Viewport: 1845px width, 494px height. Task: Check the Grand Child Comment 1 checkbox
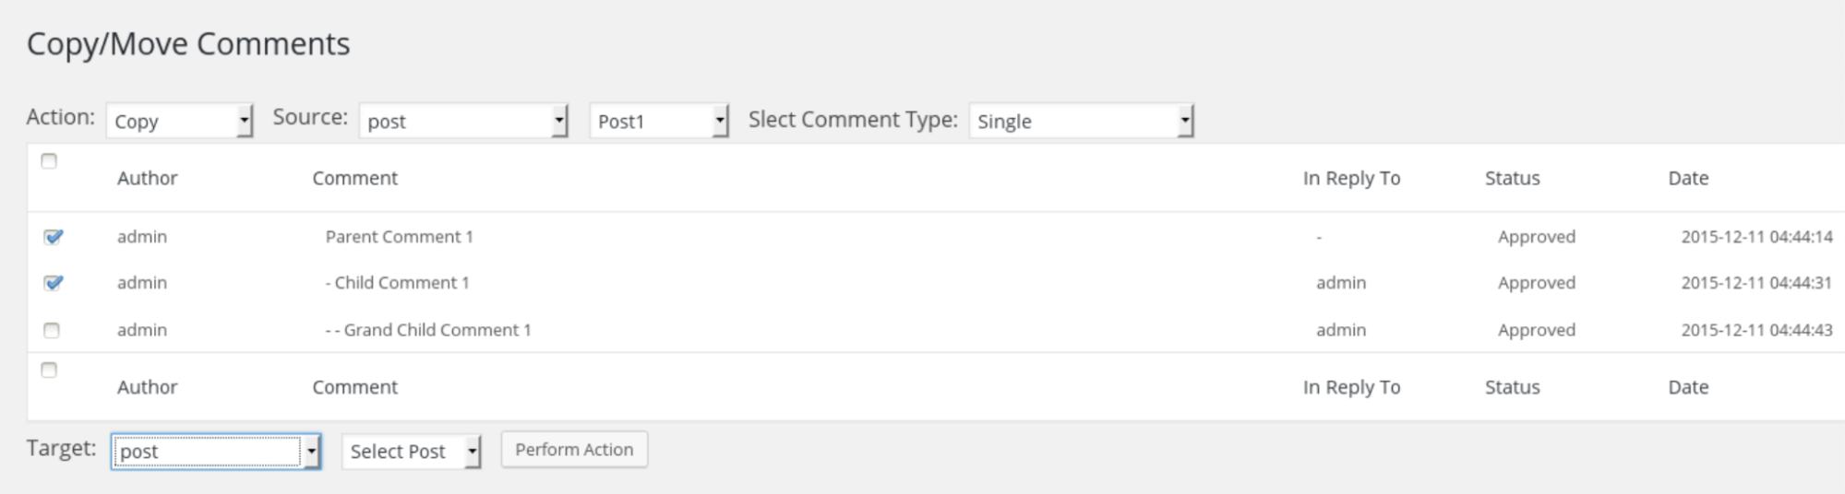[x=52, y=330]
